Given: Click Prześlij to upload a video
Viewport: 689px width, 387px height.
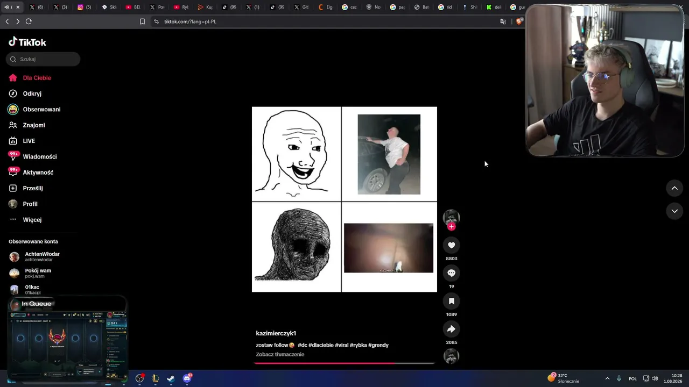Looking at the screenshot, I should pyautogui.click(x=26, y=188).
